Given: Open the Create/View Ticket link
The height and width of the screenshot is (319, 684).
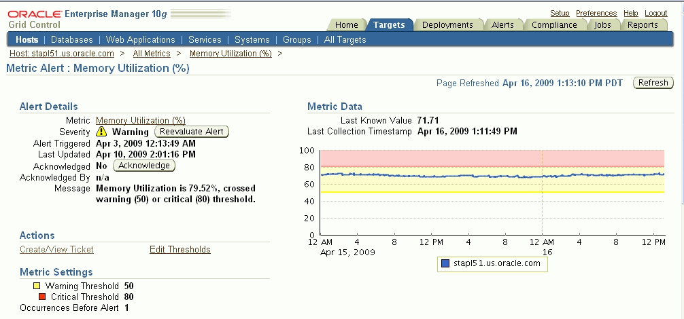Looking at the screenshot, I should pos(56,249).
